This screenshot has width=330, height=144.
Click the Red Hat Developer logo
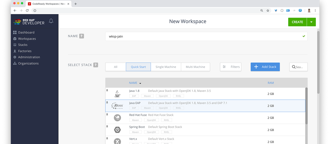pos(29,21)
